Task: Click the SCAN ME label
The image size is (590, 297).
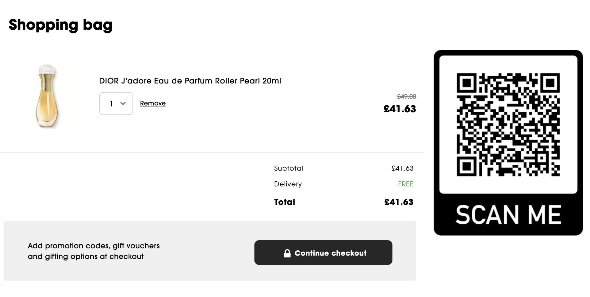Action: coord(508,215)
